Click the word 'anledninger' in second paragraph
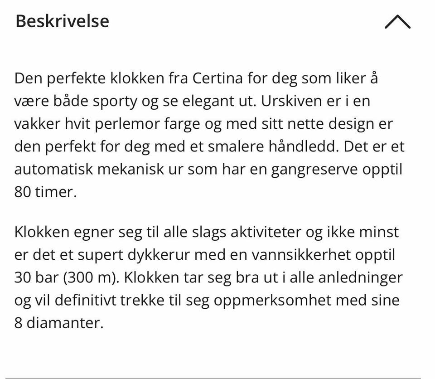The height and width of the screenshot is (379, 435). 360,278
